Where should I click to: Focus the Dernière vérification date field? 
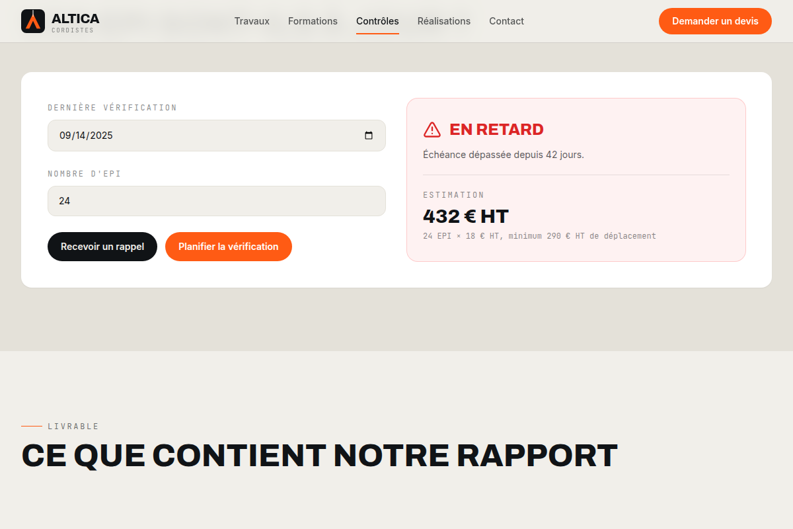[x=217, y=136]
